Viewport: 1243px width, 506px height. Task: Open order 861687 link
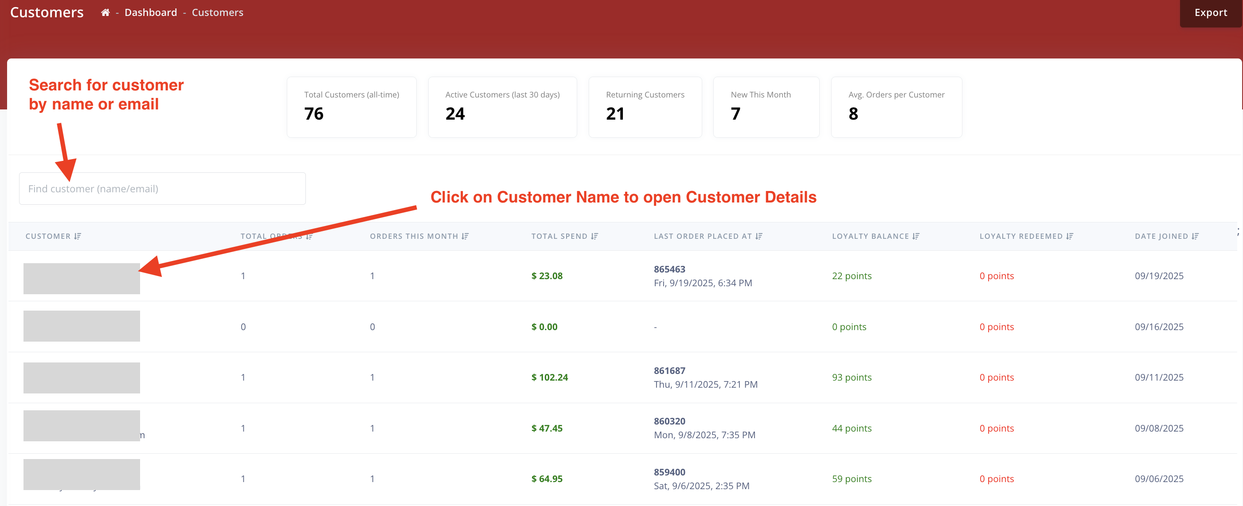[669, 370]
